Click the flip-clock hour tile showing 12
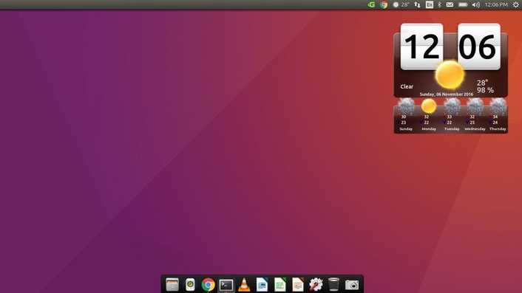 click(421, 46)
